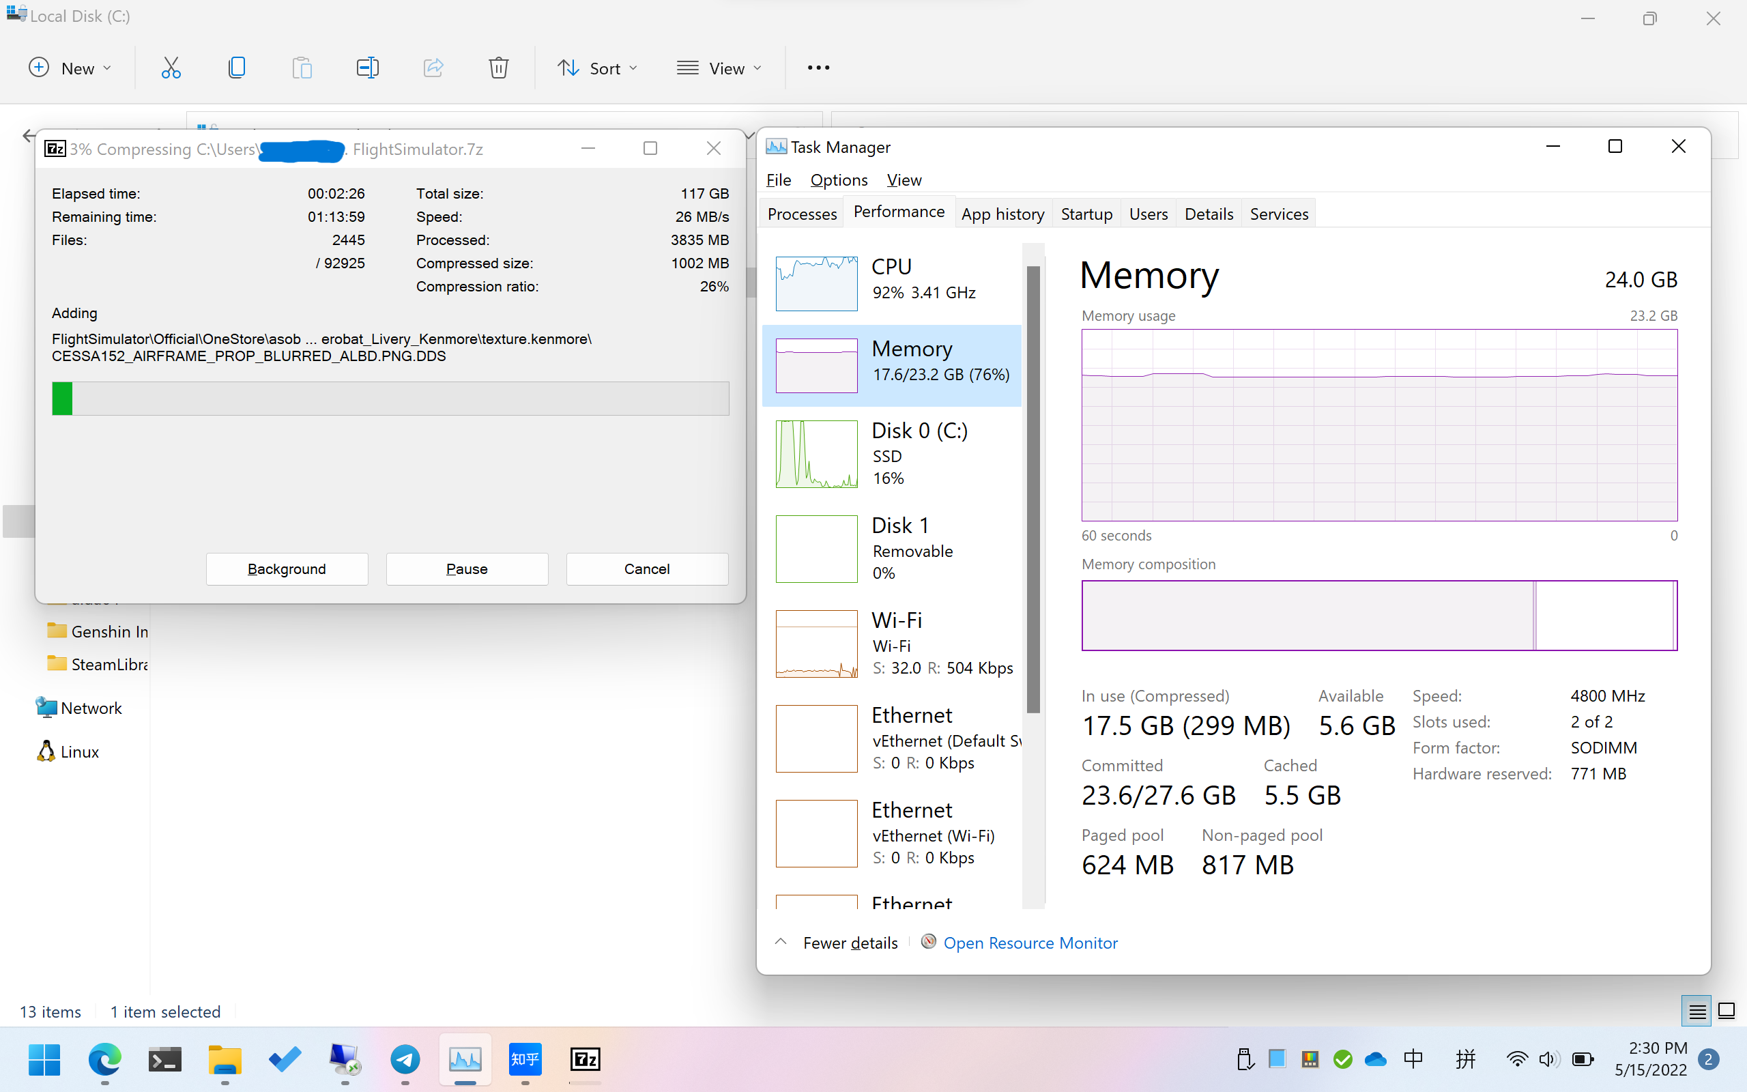
Task: Click the notification count badge
Action: coord(1708,1059)
